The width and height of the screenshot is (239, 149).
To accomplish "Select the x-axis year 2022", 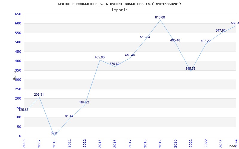I will [x=206, y=144].
